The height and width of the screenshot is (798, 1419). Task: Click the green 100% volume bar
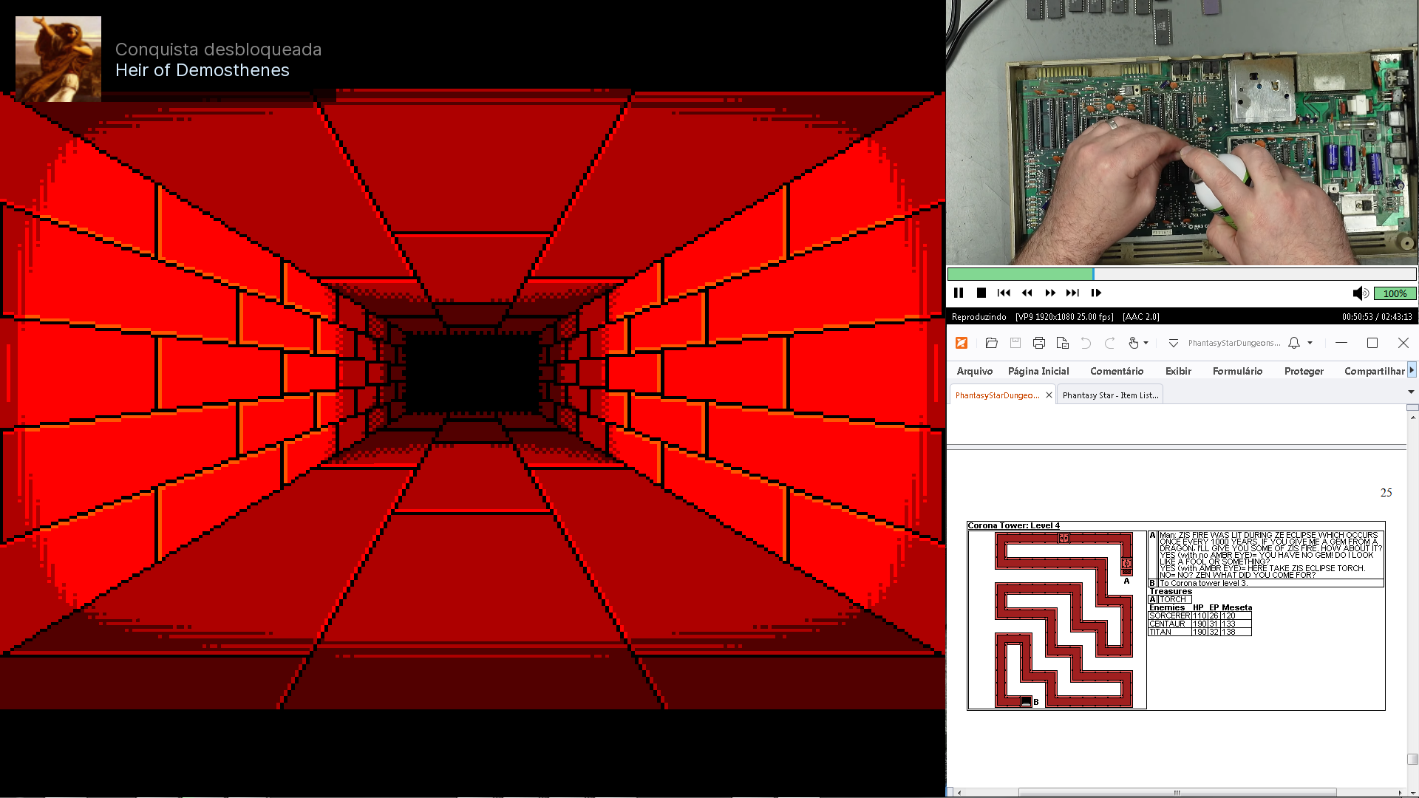[x=1395, y=293]
